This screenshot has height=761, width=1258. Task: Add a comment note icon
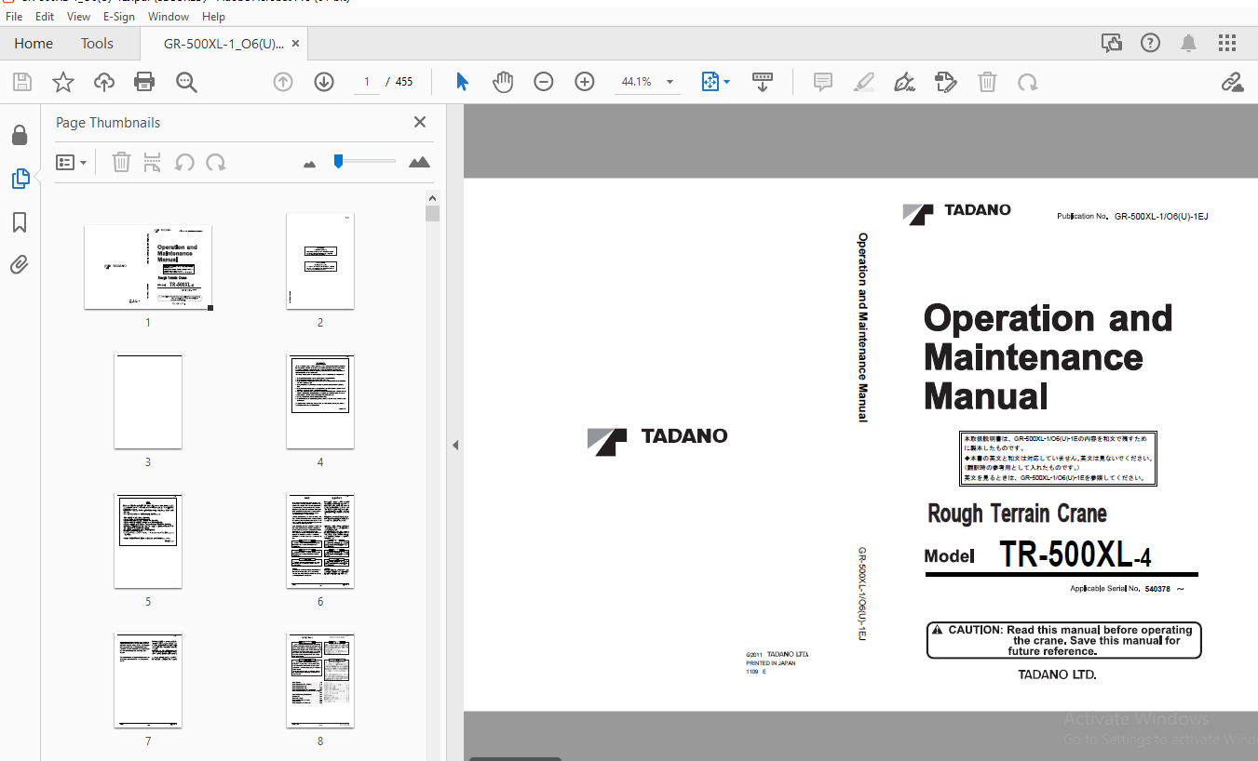click(823, 82)
